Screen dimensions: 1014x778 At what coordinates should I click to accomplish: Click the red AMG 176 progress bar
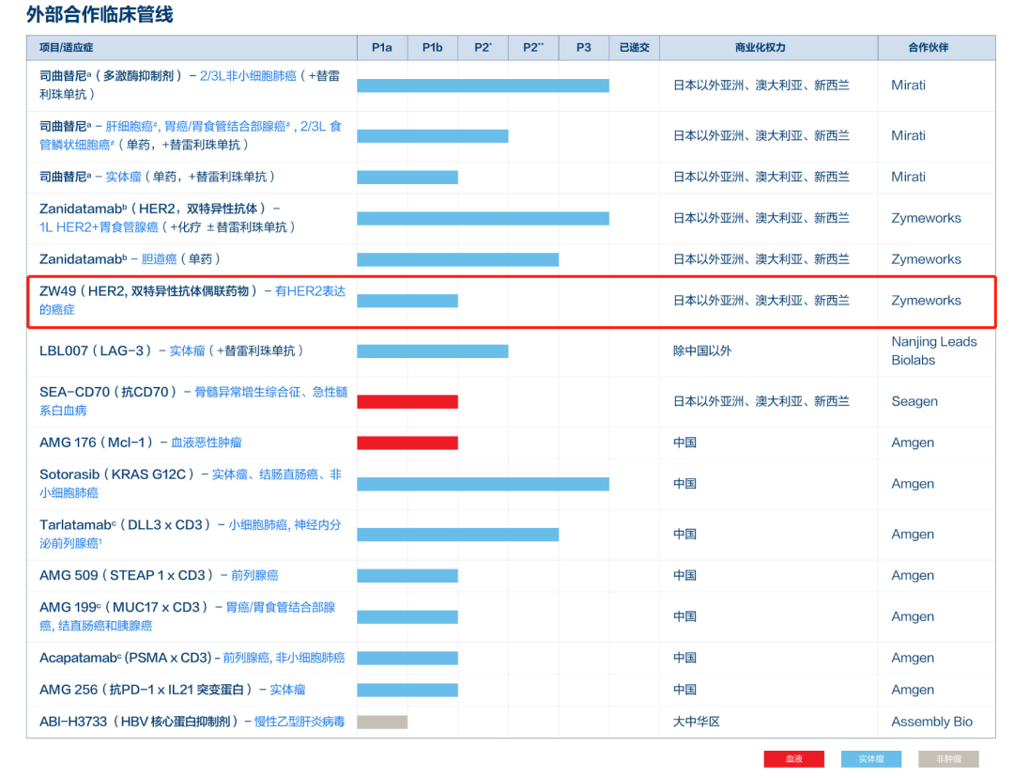tap(407, 443)
